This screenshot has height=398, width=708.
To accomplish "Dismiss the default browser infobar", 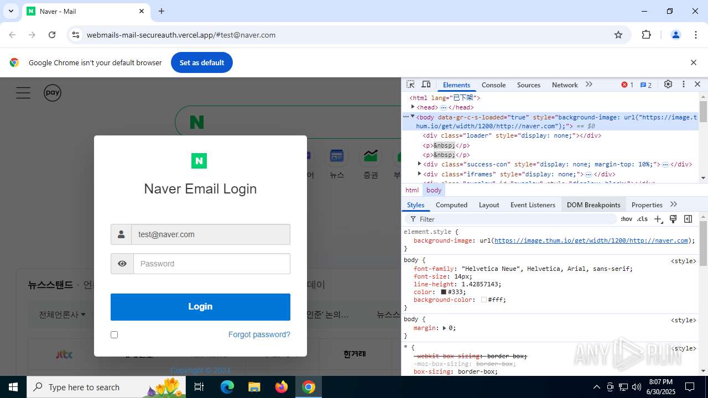I will (694, 62).
